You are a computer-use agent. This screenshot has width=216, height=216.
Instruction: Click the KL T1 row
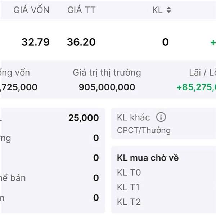point(128,187)
